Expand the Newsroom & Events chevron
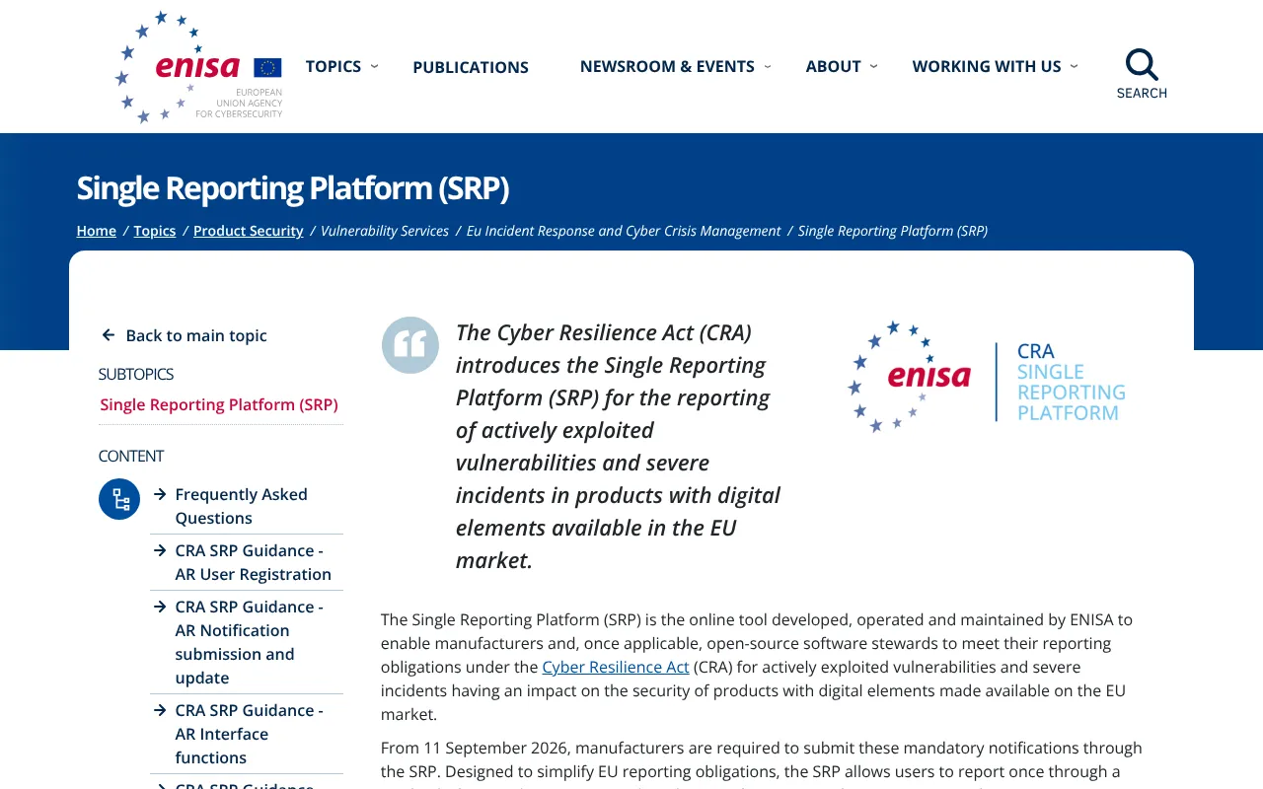This screenshot has height=789, width=1263. 768,66
